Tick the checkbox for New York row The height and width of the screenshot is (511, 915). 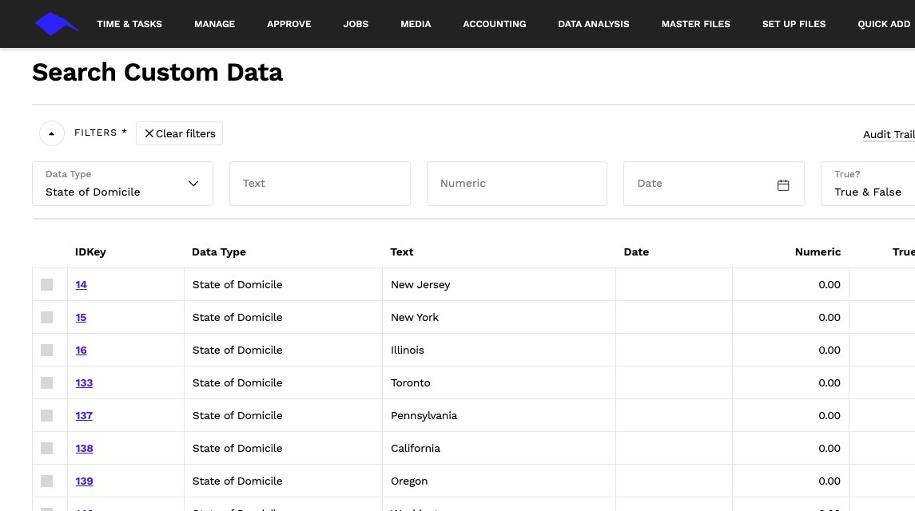(46, 317)
